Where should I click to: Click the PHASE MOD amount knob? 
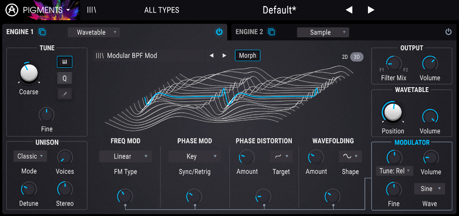[x=194, y=196]
